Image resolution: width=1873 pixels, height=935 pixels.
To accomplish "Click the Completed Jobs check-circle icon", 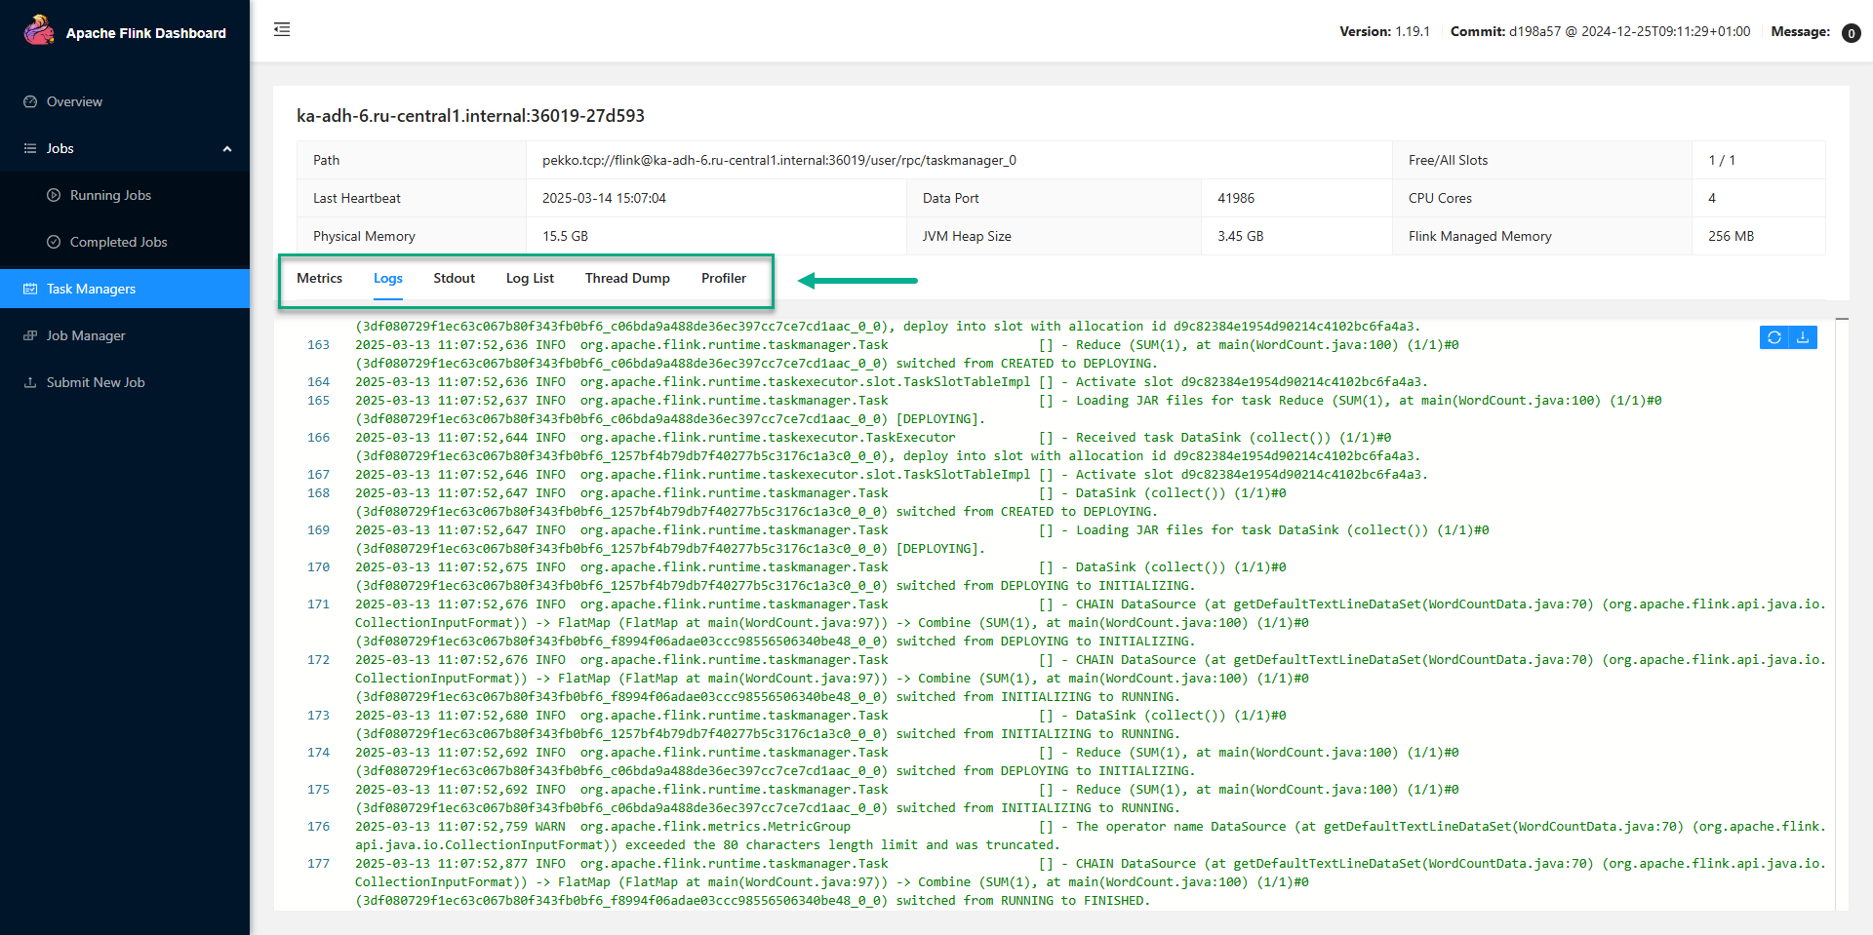I will [54, 242].
